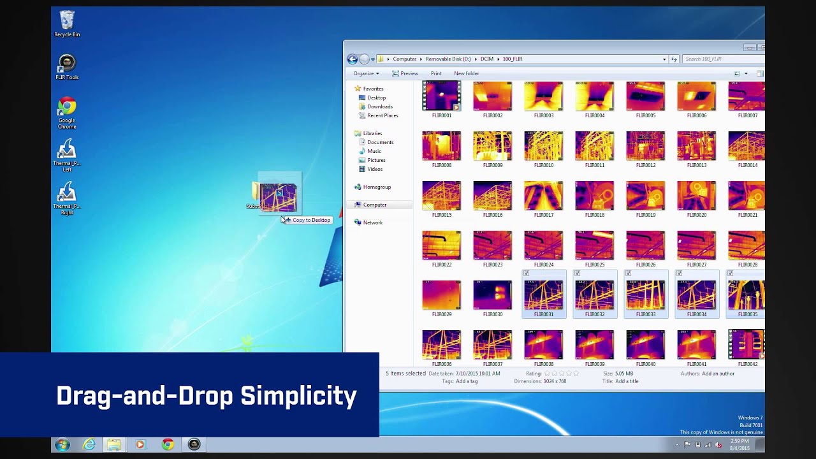Select the Thermal_P... Left desktop file

coord(67,156)
